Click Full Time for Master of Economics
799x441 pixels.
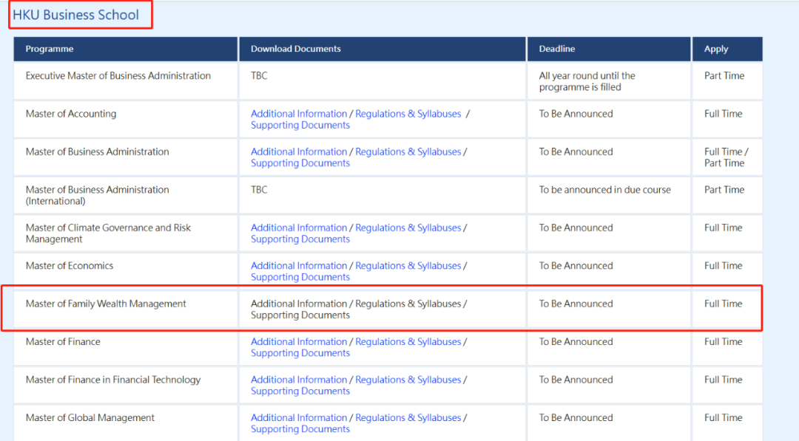click(x=723, y=265)
